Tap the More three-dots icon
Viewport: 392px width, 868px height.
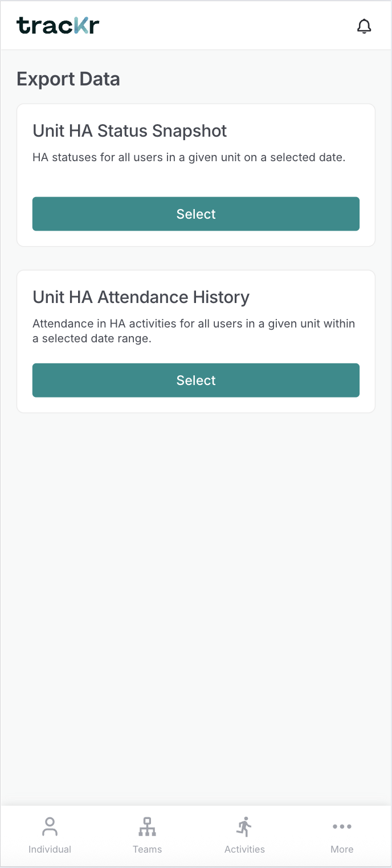pyautogui.click(x=342, y=826)
